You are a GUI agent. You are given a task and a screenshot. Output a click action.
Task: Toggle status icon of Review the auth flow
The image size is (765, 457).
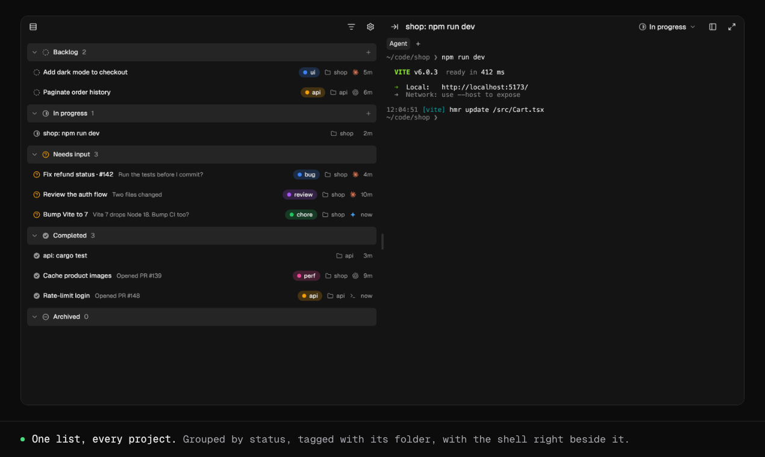(x=37, y=195)
